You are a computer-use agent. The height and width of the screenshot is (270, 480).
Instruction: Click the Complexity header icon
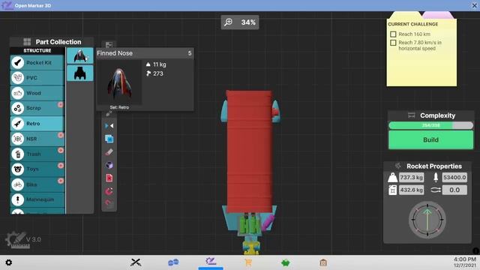click(412, 115)
